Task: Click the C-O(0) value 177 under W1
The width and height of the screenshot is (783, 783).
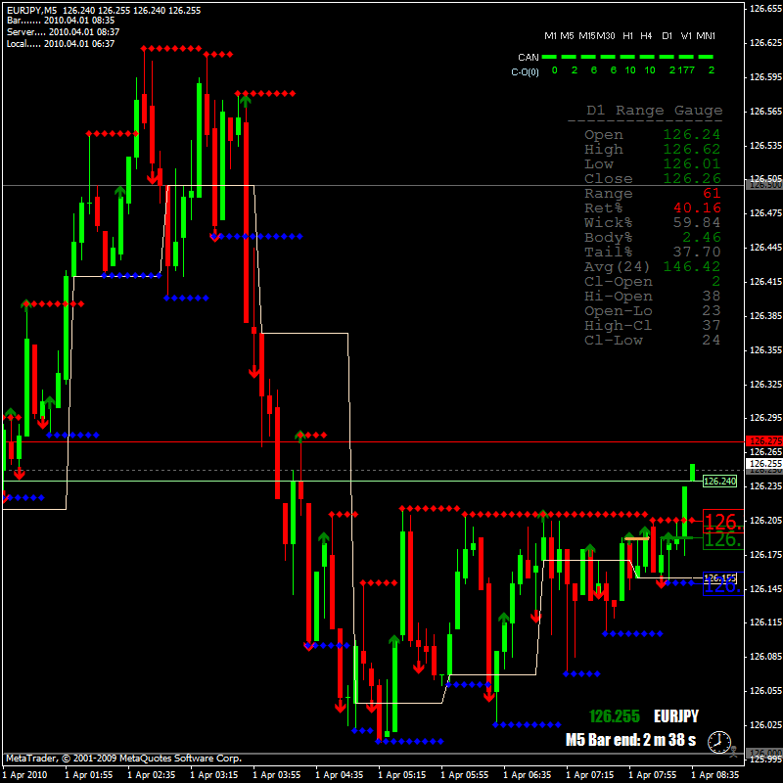Action: [x=686, y=70]
